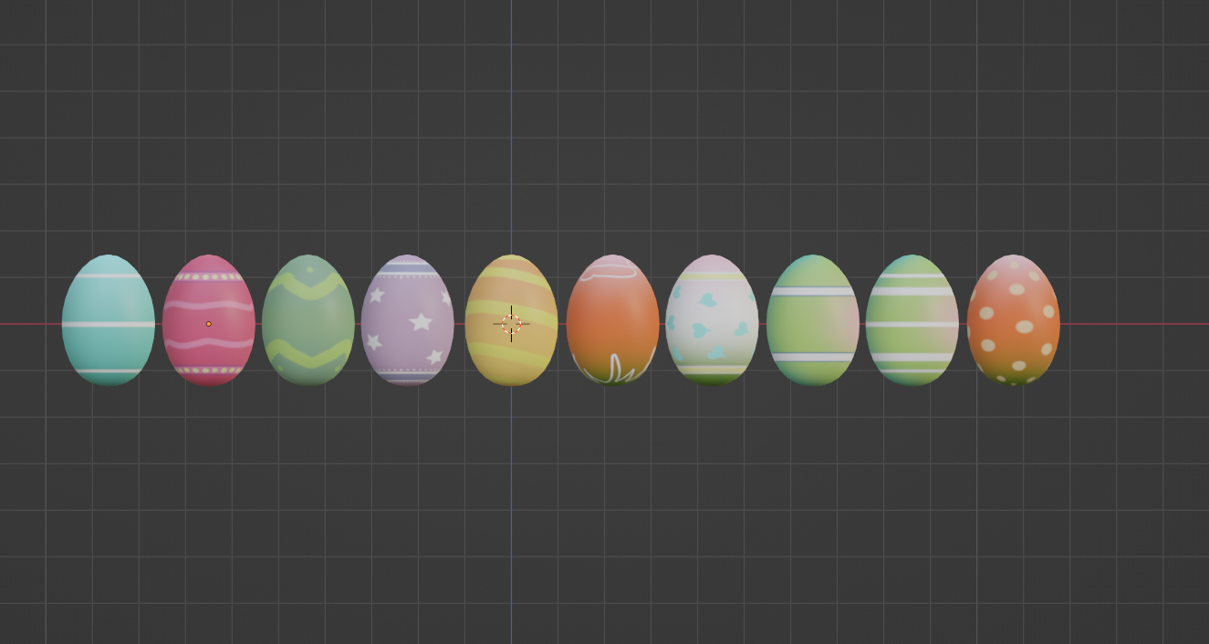Viewport: 1209px width, 644px height.
Task: Select the white egg with blue hearts
Action: [x=712, y=320]
